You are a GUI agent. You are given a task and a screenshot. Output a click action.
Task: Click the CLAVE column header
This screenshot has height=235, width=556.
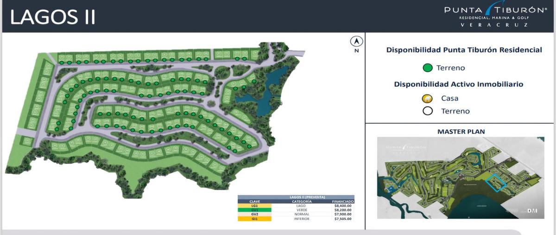254,202
